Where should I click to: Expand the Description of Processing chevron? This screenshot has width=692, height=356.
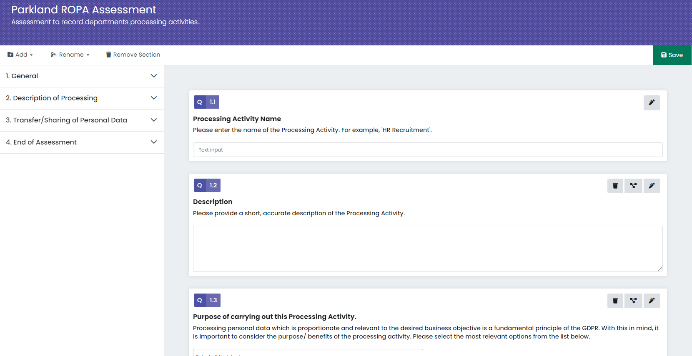click(x=154, y=98)
